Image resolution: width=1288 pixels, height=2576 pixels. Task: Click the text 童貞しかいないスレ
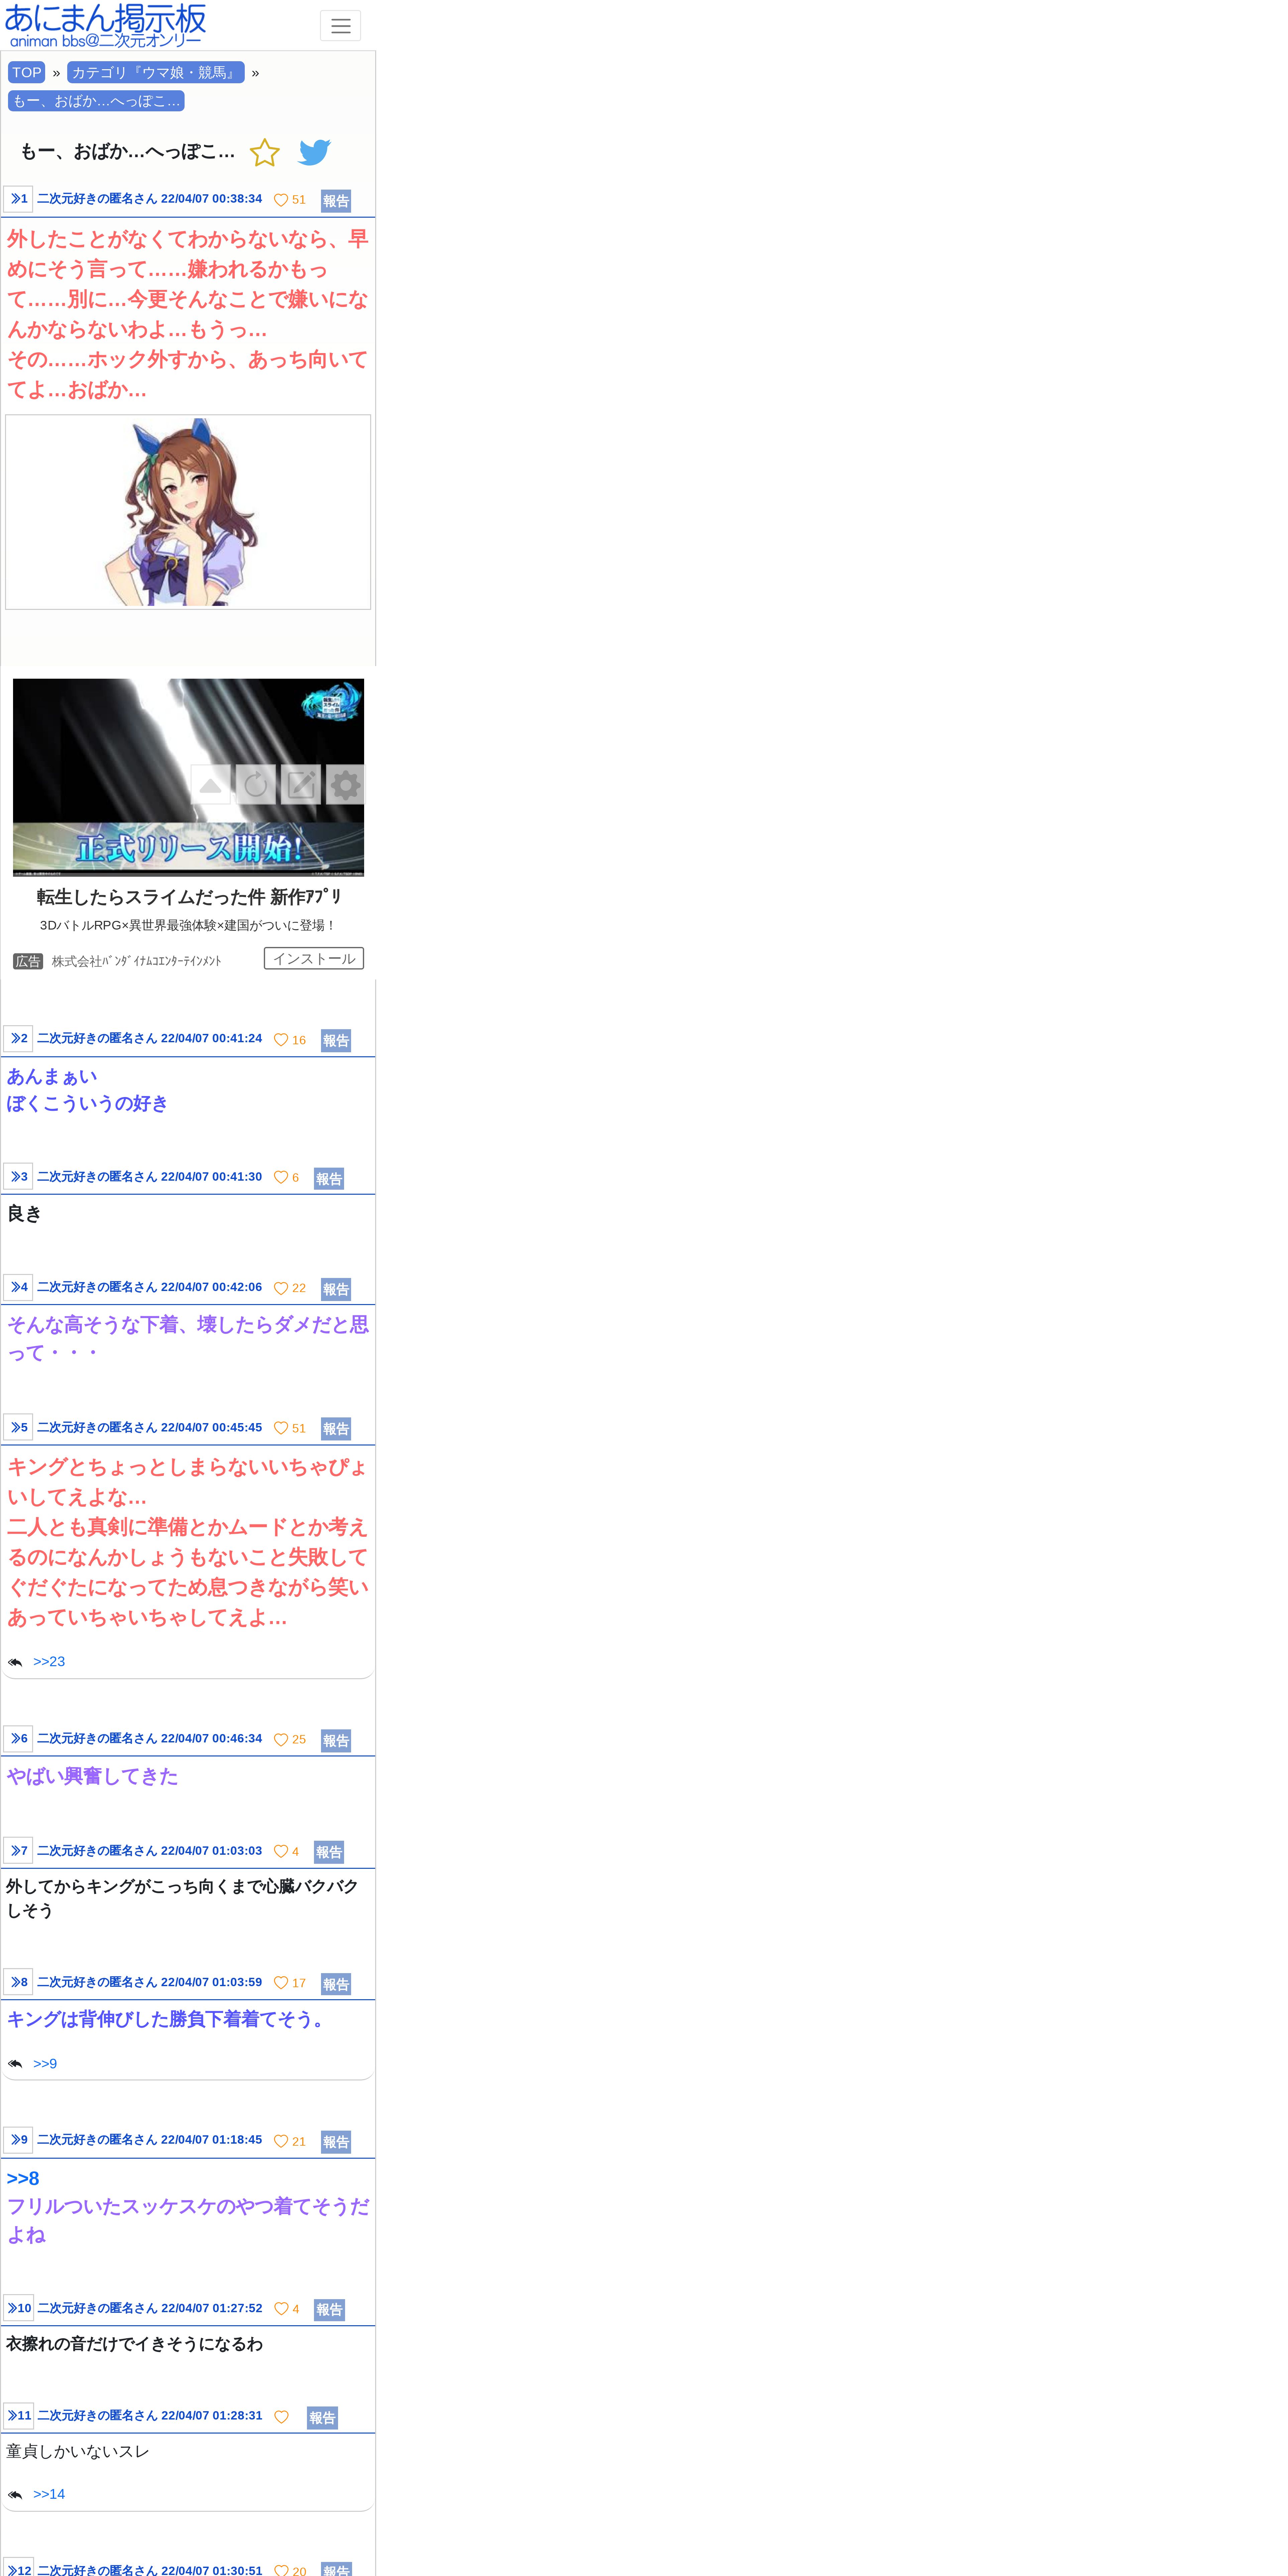coord(78,2451)
